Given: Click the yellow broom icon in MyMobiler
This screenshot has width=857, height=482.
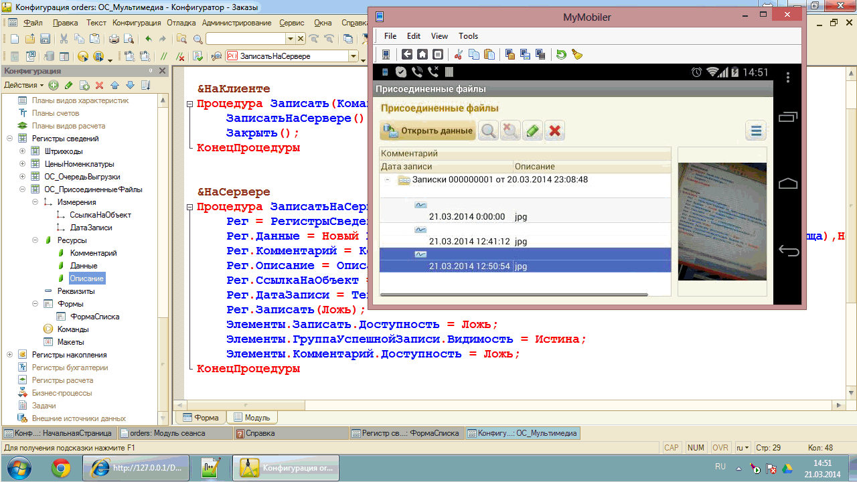Looking at the screenshot, I should [x=576, y=54].
